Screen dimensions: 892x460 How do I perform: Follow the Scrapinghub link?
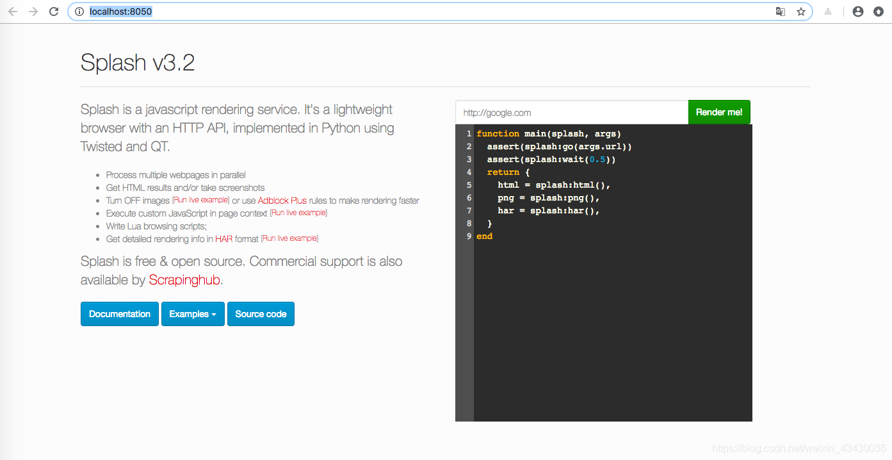[x=185, y=280]
